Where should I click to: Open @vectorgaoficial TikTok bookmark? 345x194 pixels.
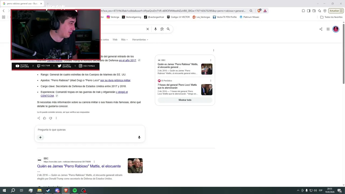pyautogui.click(x=154, y=17)
